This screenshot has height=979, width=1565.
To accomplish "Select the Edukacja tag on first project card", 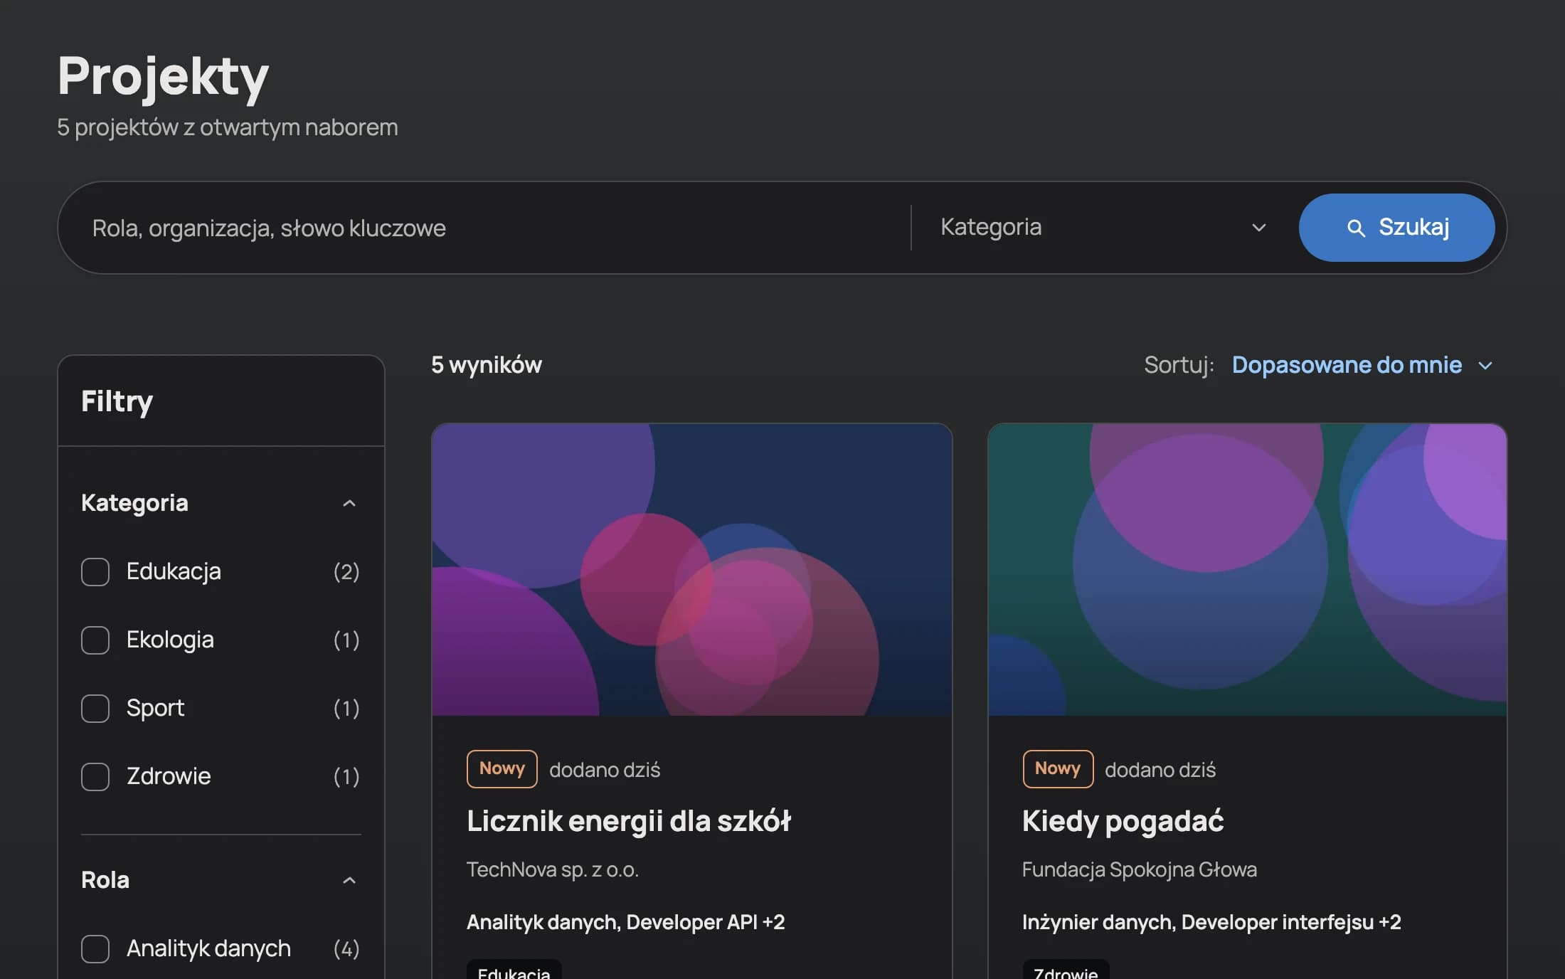I will point(514,970).
